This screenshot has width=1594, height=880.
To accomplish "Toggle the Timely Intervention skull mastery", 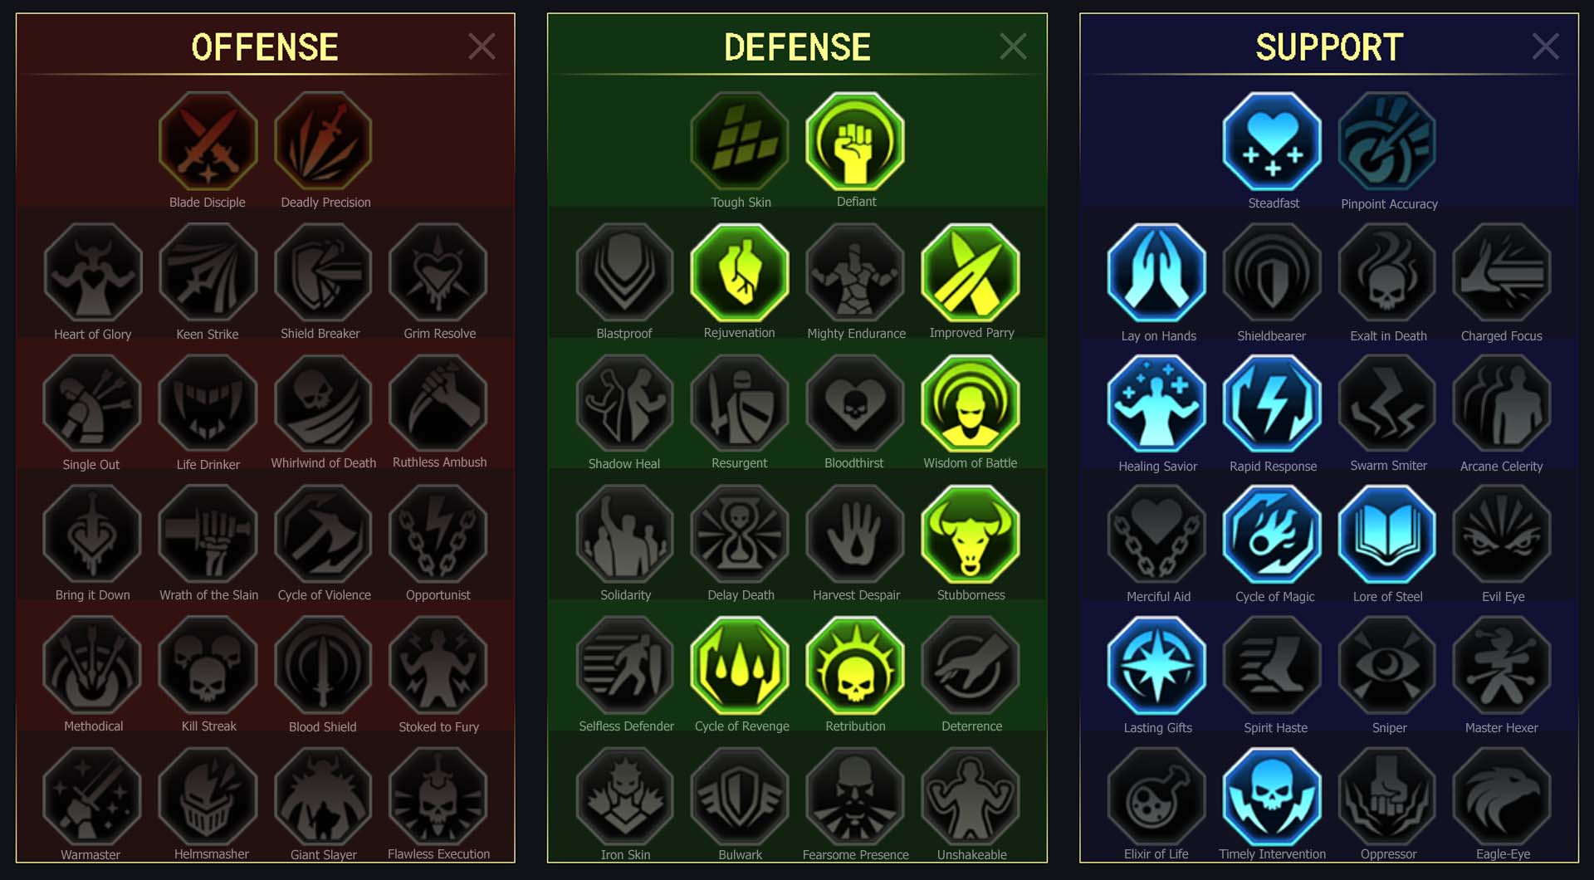I will pyautogui.click(x=1272, y=796).
